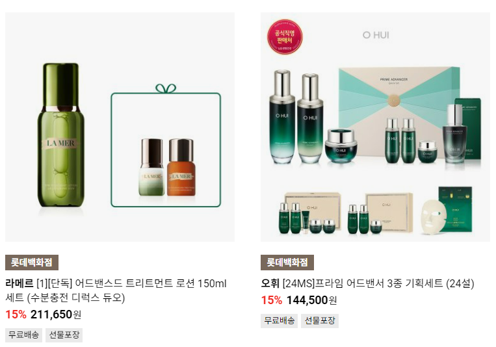This screenshot has height=347, width=496.
Task: Click the green gift box outline icon
Action: click(x=166, y=146)
